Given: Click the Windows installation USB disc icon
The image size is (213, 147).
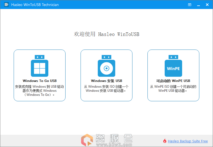Looking at the screenshot, I should coord(106,66).
